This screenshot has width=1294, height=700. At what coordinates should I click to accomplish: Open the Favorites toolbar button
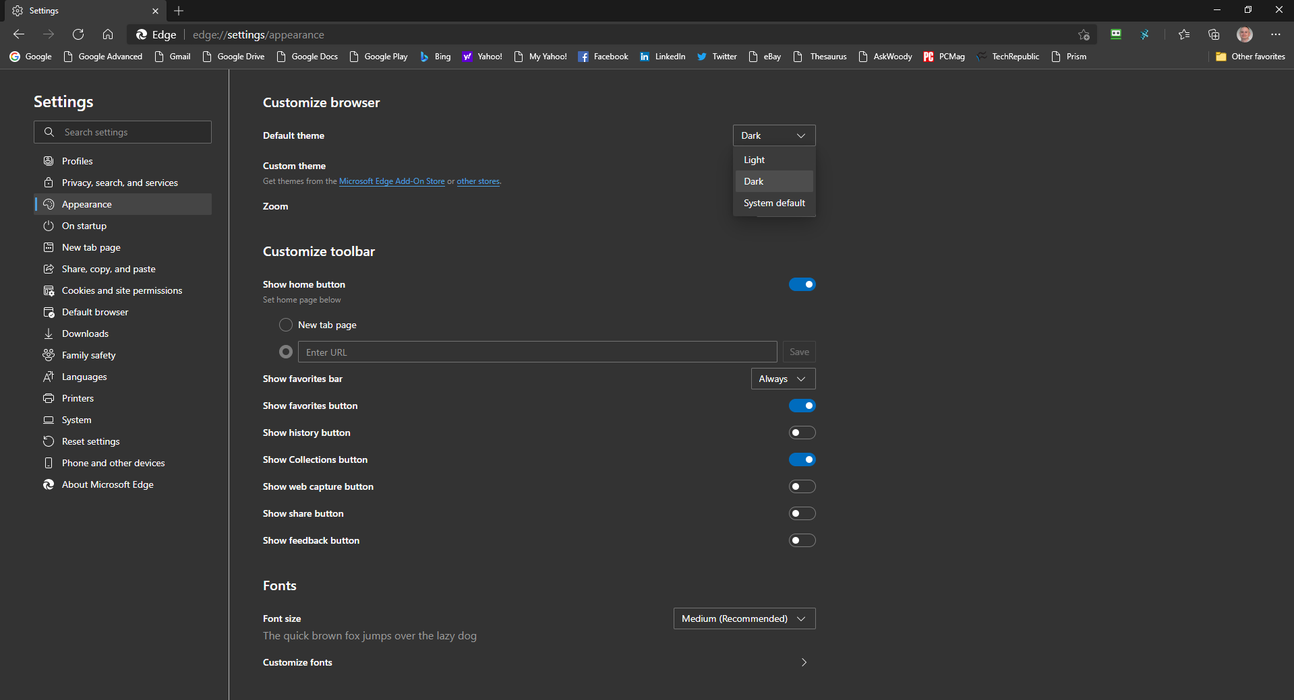pos(1184,34)
